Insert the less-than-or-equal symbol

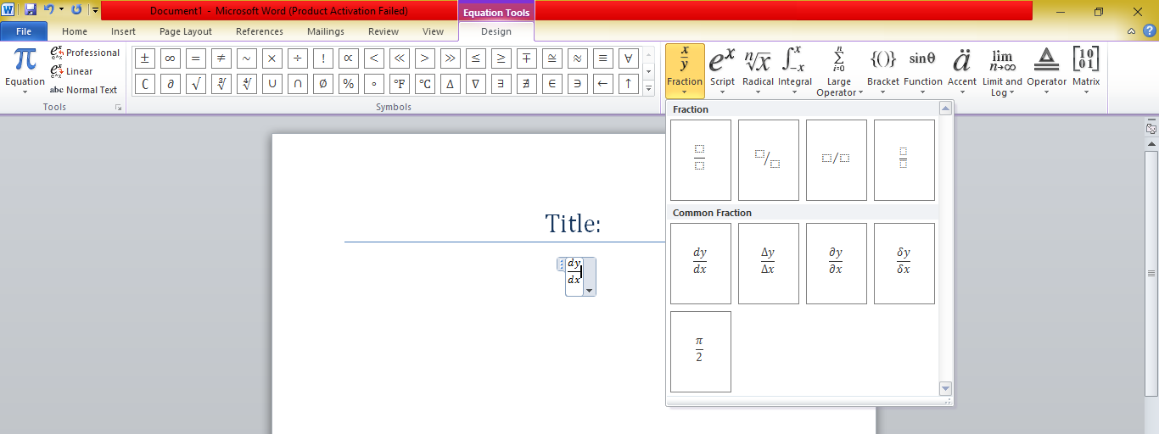[x=476, y=58]
